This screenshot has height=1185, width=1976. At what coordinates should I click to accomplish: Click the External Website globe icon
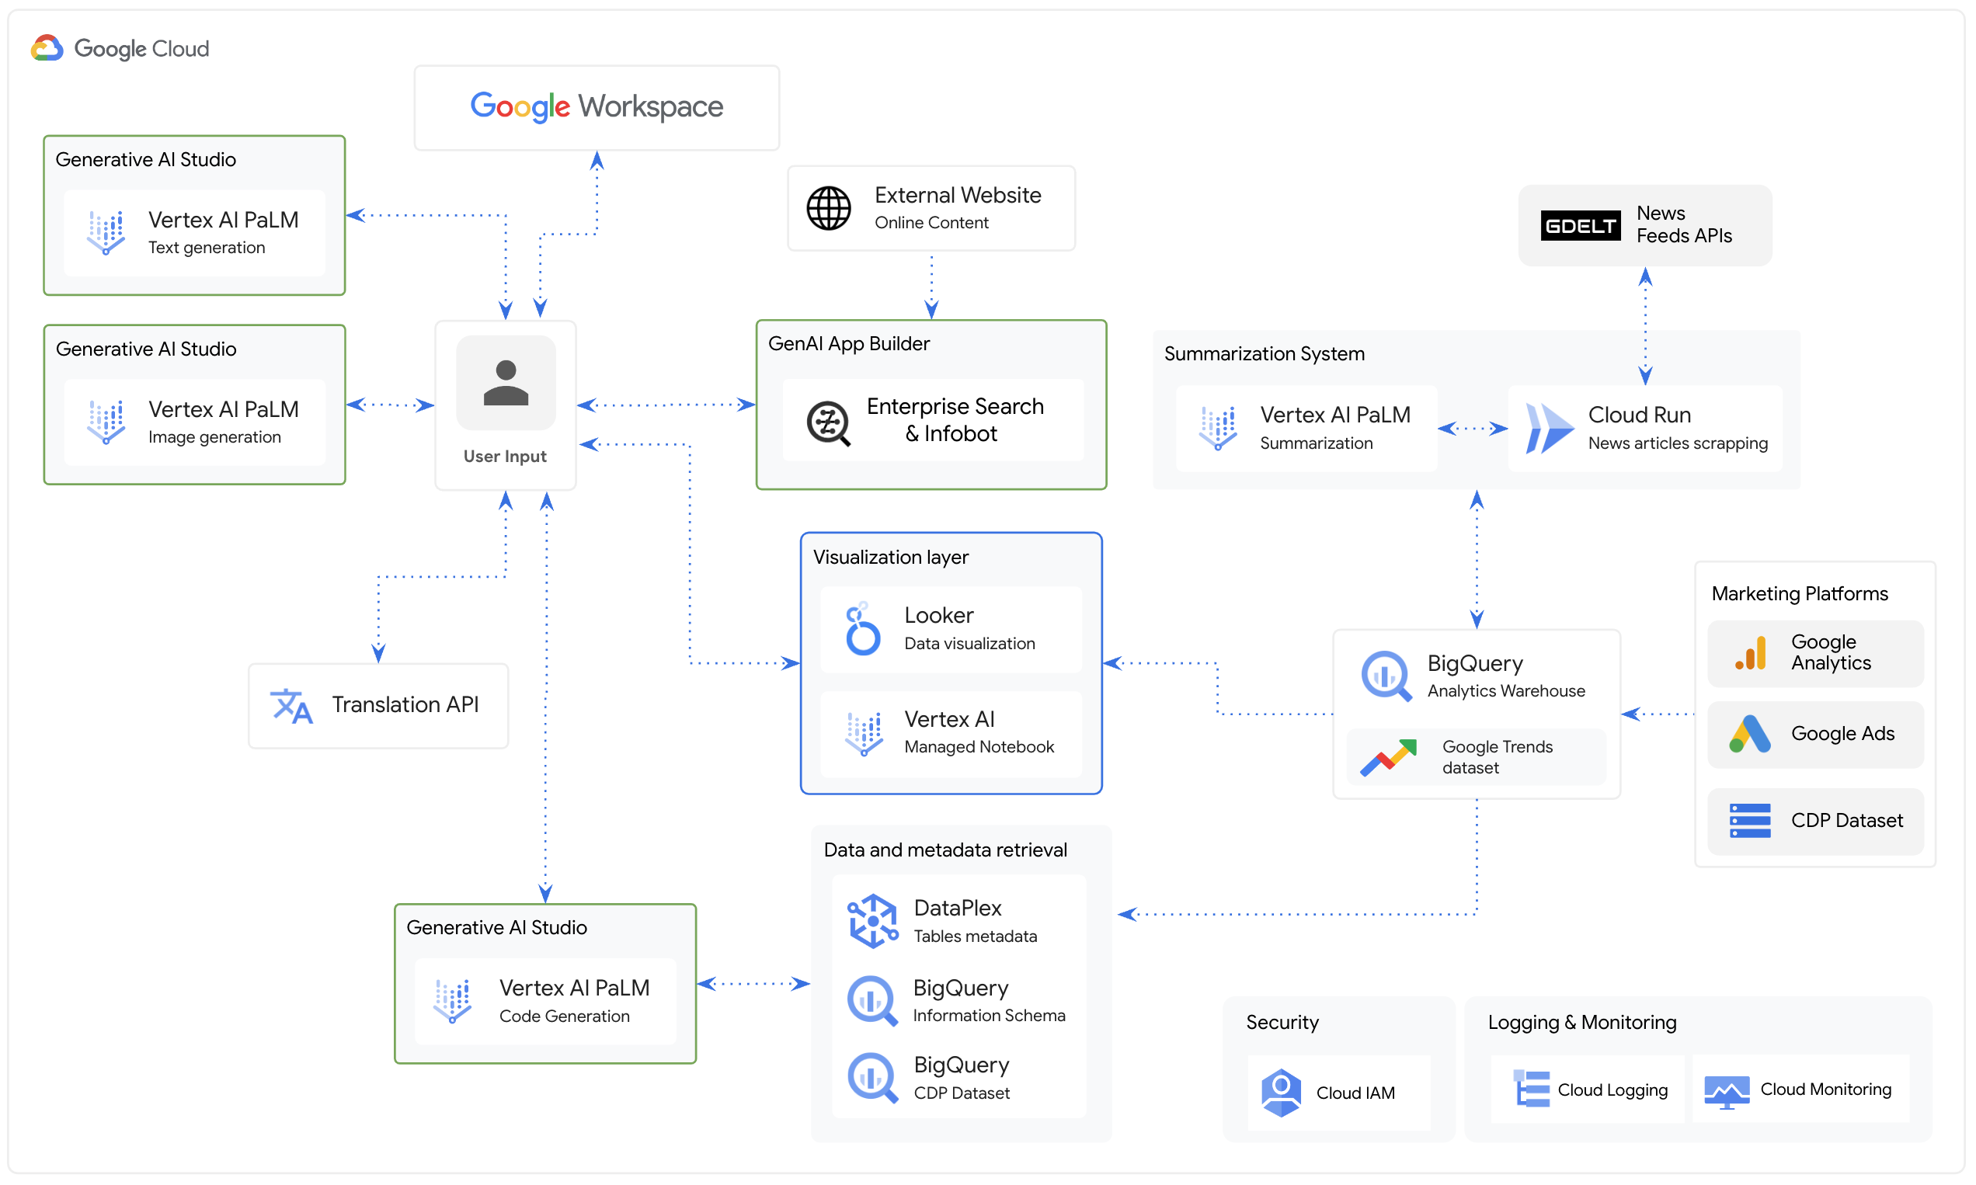[829, 208]
